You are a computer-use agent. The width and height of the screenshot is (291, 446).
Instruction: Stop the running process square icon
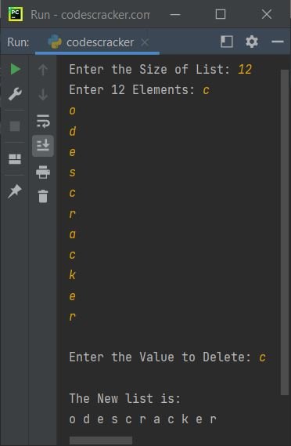15,126
